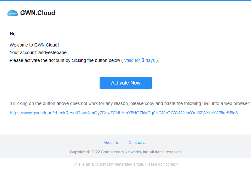
Task: Click the account name andyestebane
Action: pyautogui.click(x=52, y=53)
